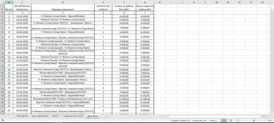Switch to Page Layout view
The image size is (274, 123).
[x=231, y=120]
